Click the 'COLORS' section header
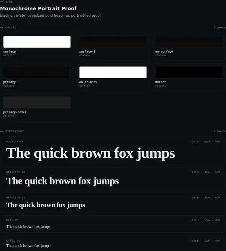 click(x=11, y=28)
